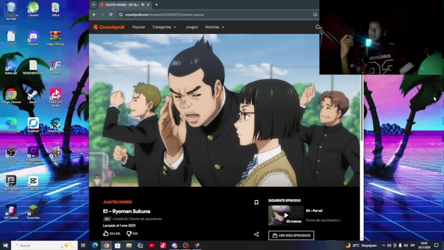
Task: Open Microsoft Edge from the taskbar
Action: tap(95, 245)
